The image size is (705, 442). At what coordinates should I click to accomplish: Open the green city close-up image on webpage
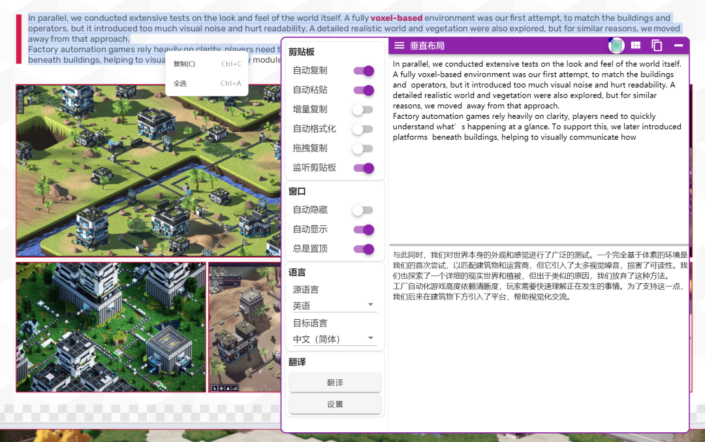click(x=110, y=327)
